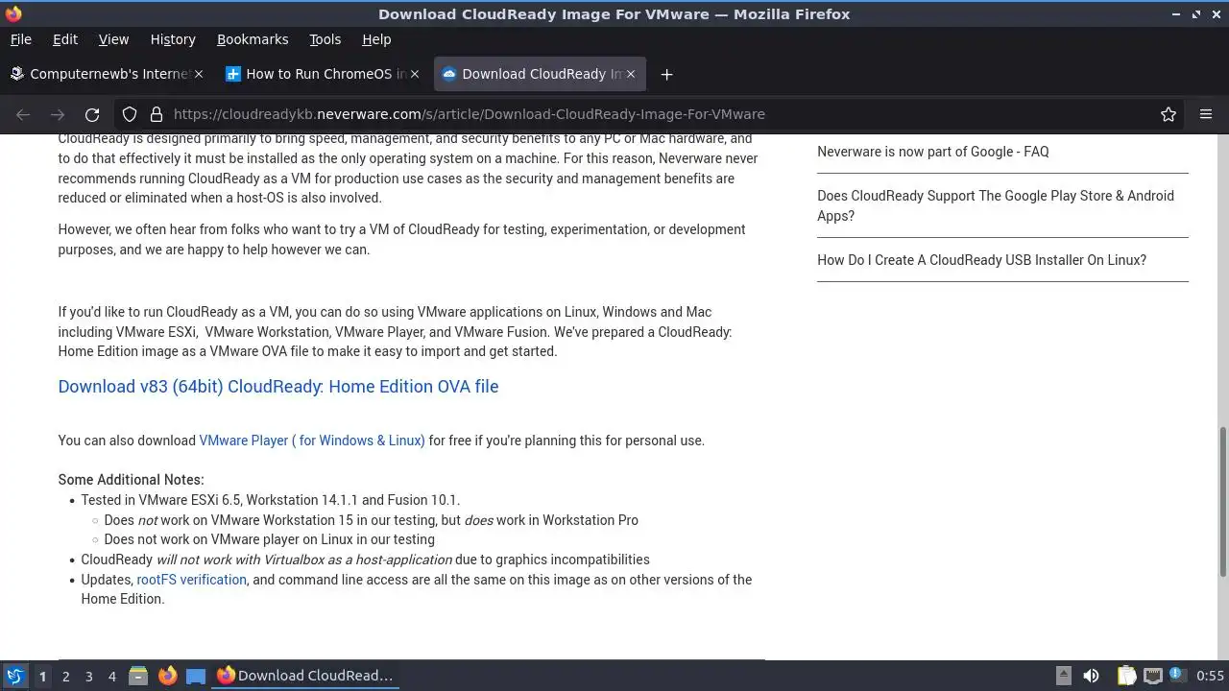Click the 'Some Additional Notes:' heading

coord(131,480)
